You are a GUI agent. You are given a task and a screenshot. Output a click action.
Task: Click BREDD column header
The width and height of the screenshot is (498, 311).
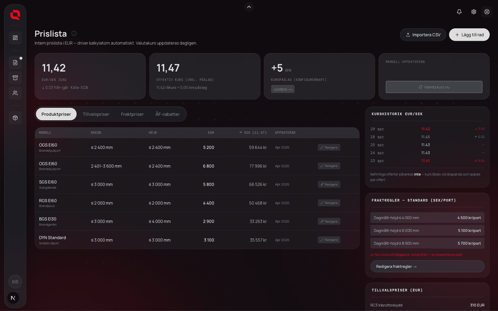(x=96, y=133)
